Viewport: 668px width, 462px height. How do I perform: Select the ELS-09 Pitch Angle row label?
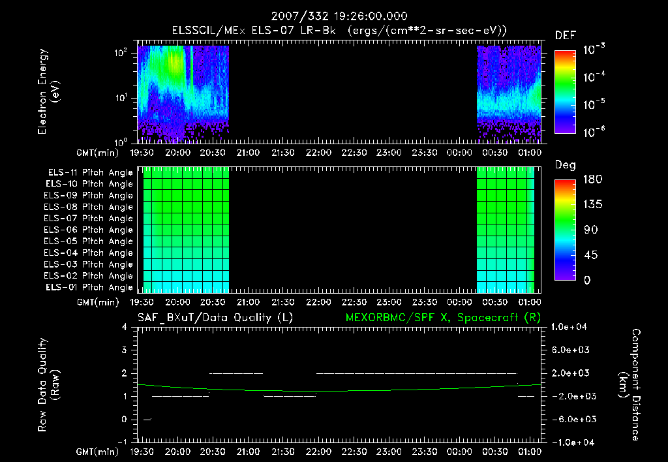(x=88, y=196)
